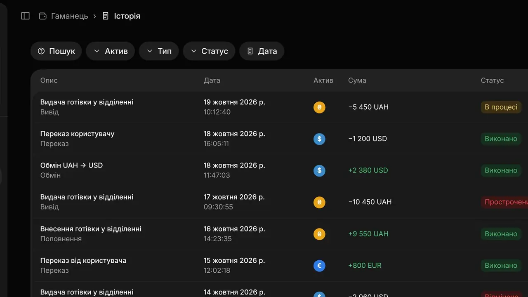
Task: Click the amount −5 450 UAH
Action: point(368,107)
